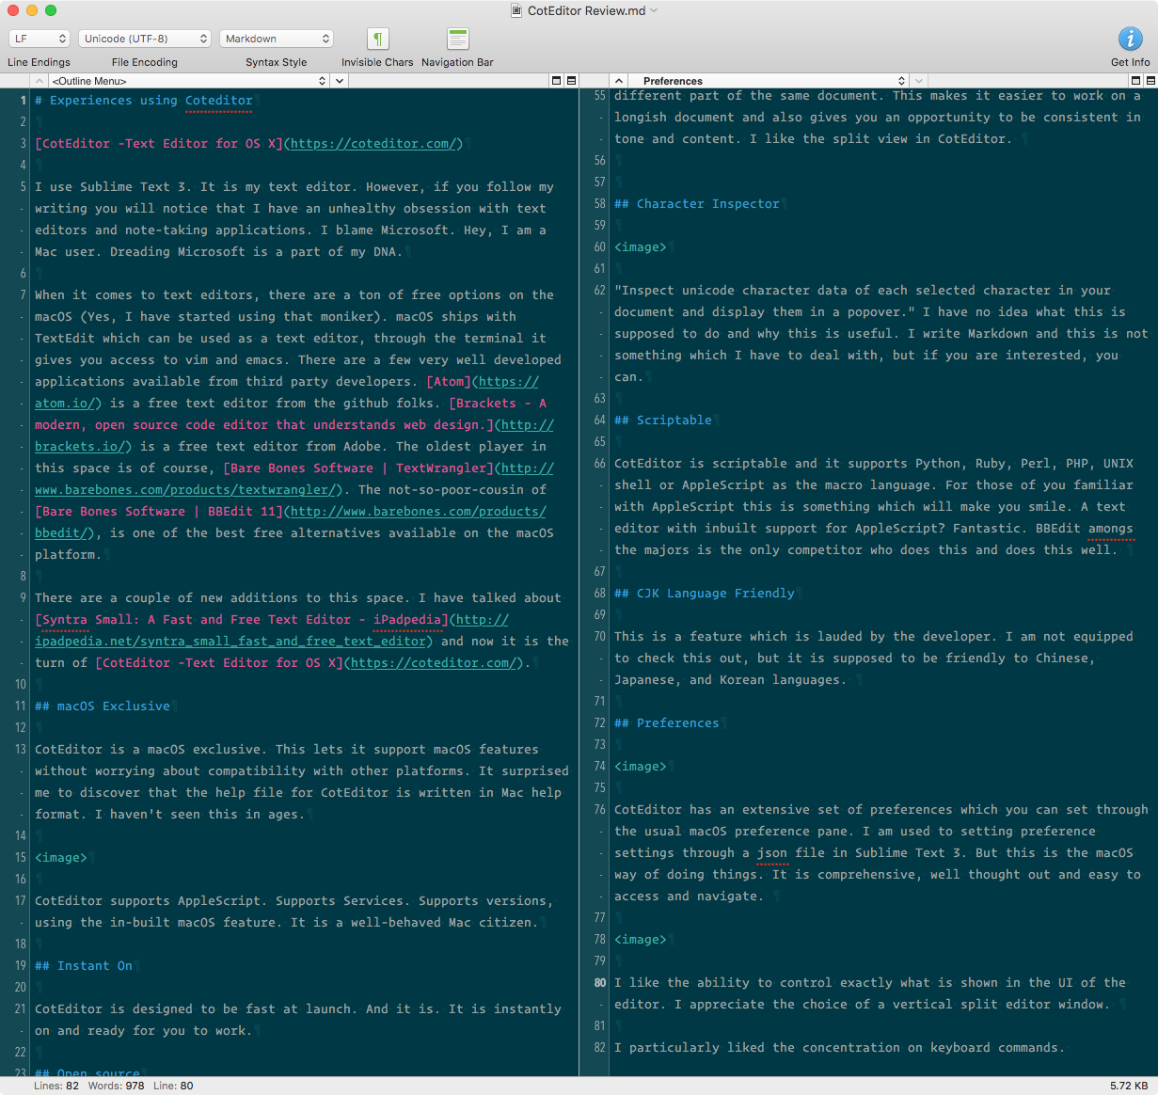Toggle Invisible Chars pilcrow icon

point(377,39)
